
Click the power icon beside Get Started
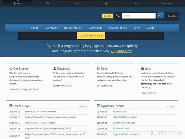[11, 68]
